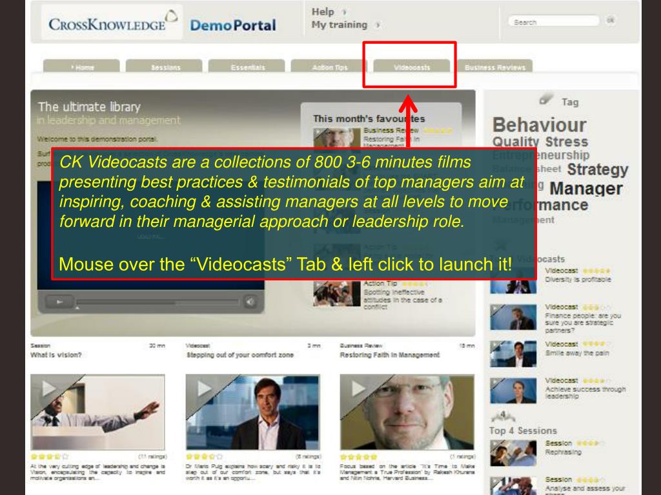Play 'What is vision?' session thumbnail
661x495 pixels.
click(97, 412)
